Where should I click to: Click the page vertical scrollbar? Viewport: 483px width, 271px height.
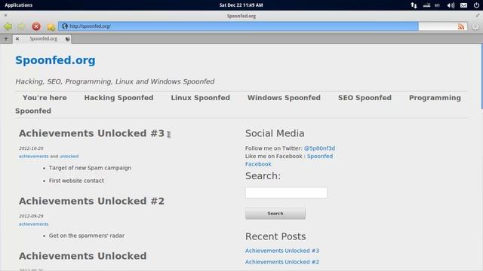pos(481,76)
